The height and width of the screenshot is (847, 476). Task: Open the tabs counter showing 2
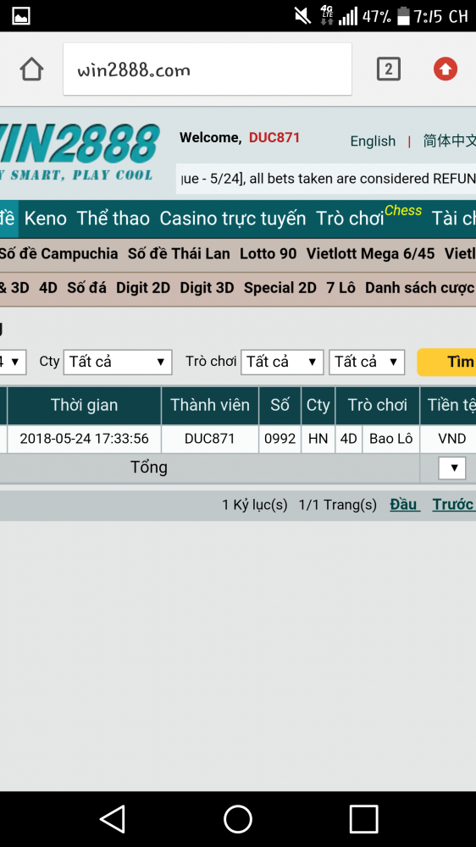point(389,69)
